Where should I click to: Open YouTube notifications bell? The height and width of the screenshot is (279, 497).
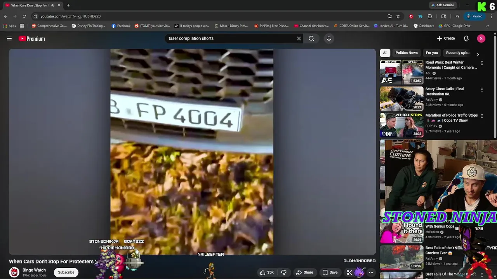(466, 38)
